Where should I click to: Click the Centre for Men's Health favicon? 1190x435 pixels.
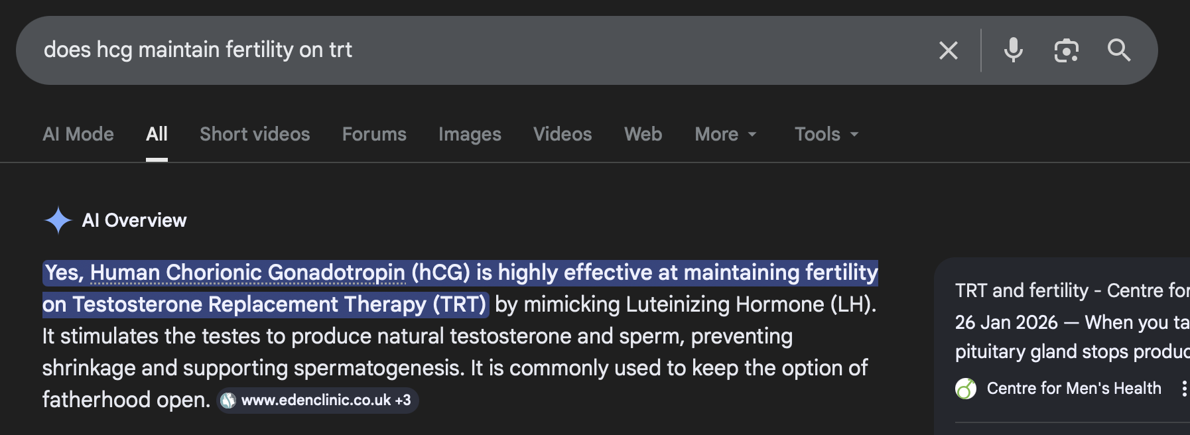966,389
